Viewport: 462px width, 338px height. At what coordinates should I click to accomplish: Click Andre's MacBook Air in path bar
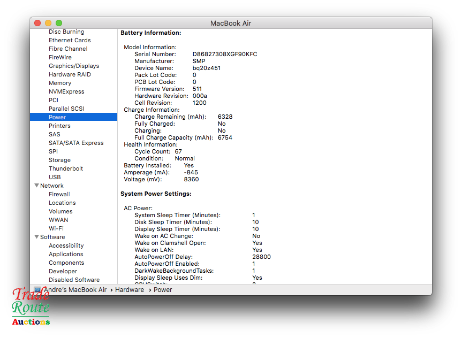75,289
